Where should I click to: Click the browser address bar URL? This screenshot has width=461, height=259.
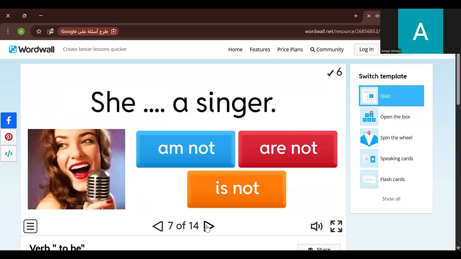coord(342,32)
